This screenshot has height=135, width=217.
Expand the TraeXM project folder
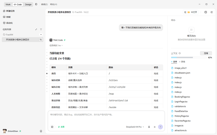pyautogui.click(x=8, y=34)
